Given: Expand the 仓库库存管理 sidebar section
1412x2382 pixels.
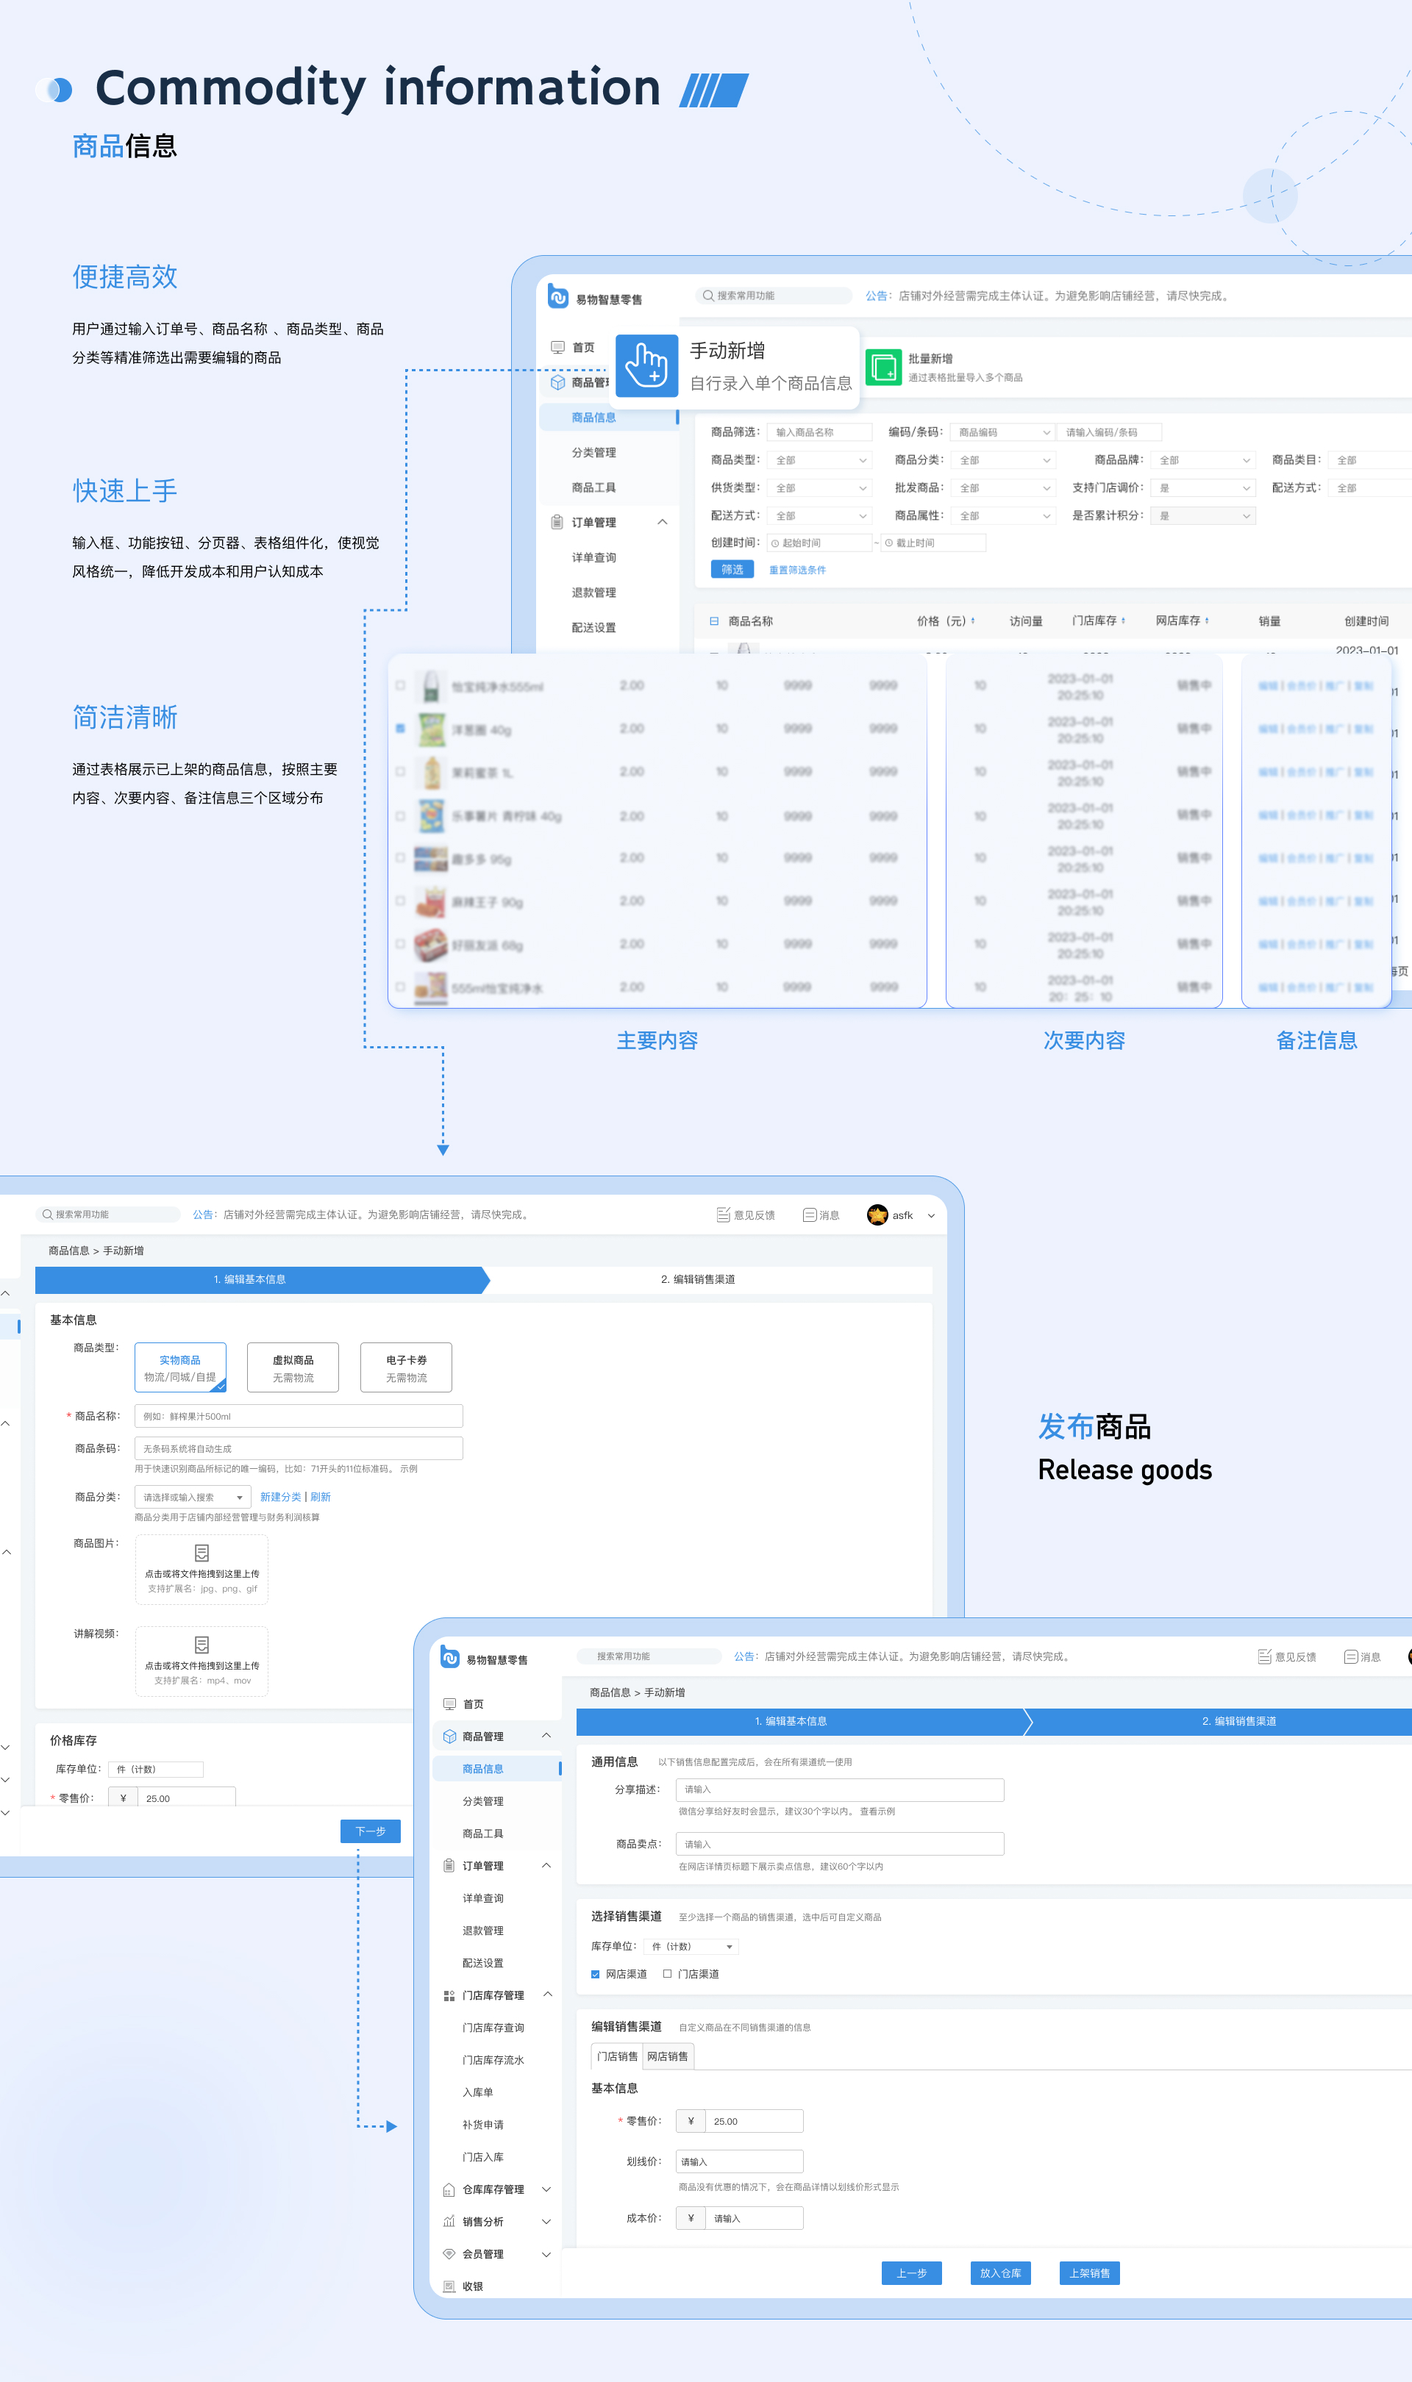Looking at the screenshot, I should pos(546,2189).
